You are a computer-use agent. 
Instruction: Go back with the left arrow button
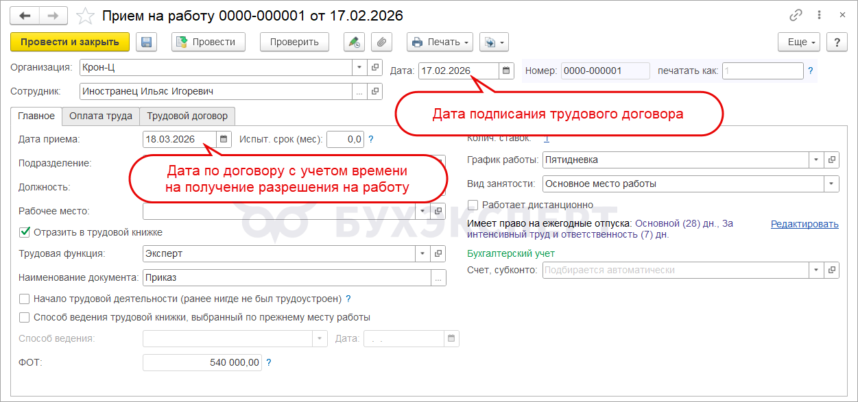coord(25,15)
